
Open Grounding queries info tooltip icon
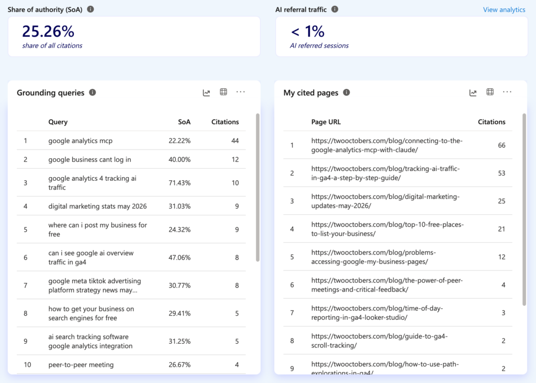coord(92,92)
